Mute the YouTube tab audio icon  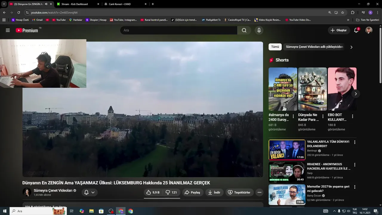(x=46, y=4)
